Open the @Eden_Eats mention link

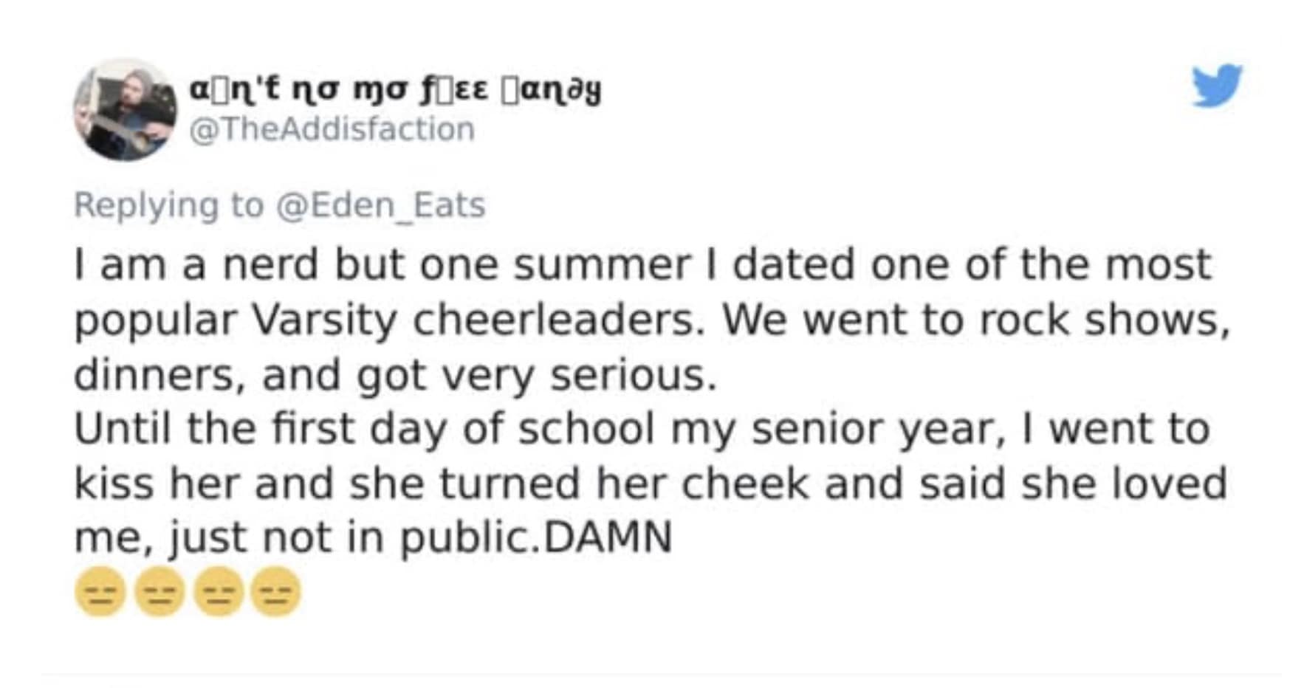(x=381, y=204)
